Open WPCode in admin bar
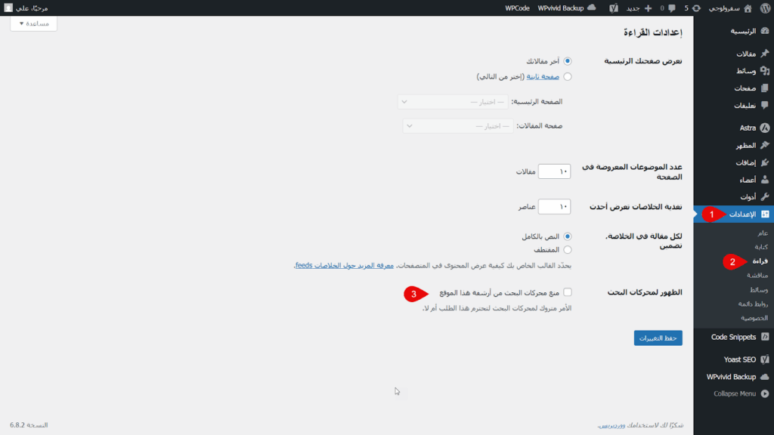774x435 pixels. click(517, 8)
